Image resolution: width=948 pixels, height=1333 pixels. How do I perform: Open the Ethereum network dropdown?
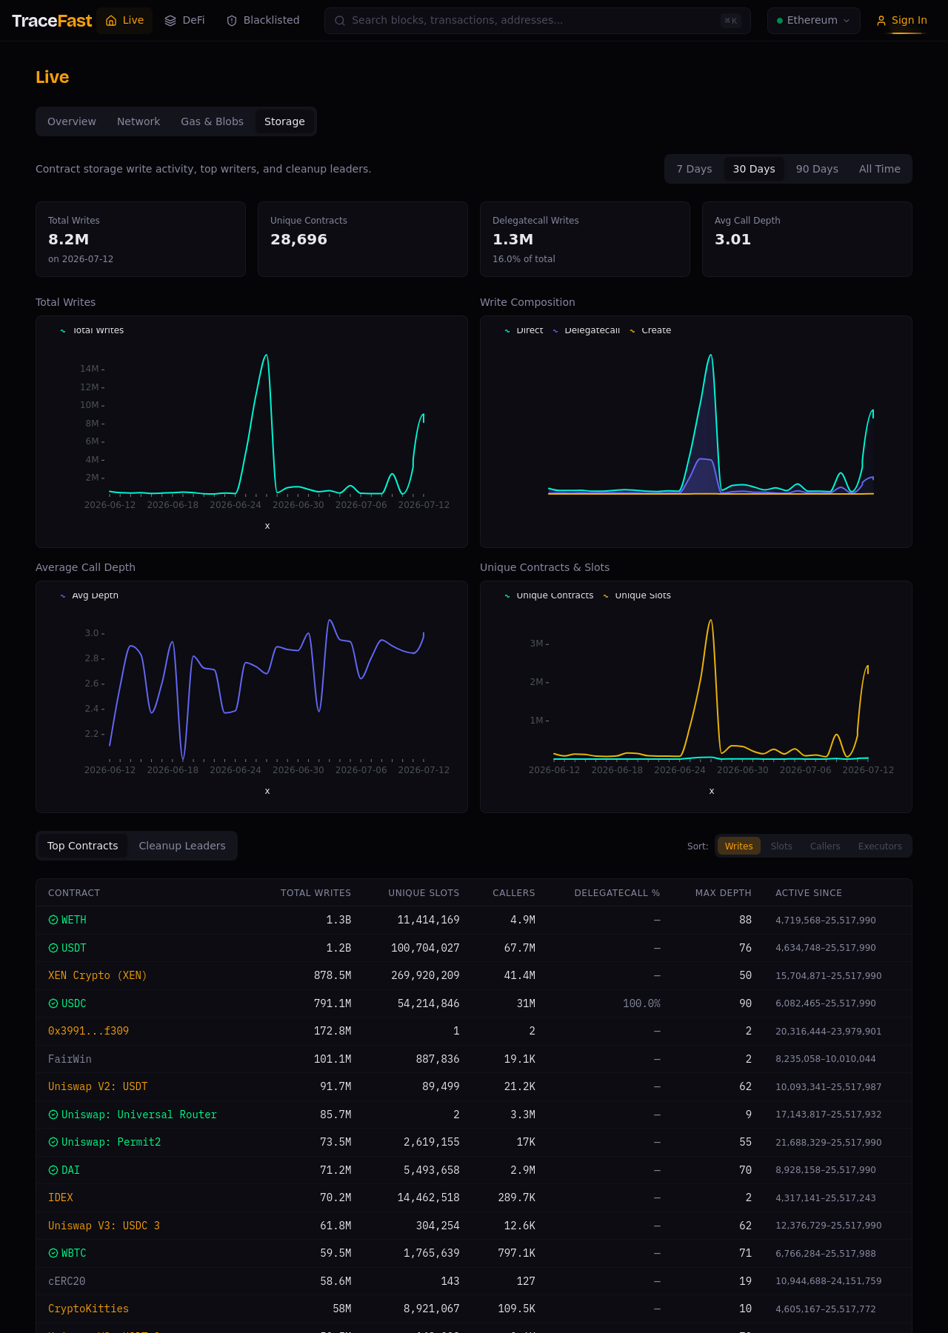(813, 21)
